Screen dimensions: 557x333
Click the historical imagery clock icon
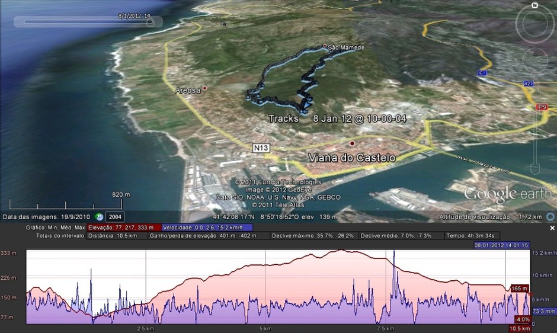point(100,217)
